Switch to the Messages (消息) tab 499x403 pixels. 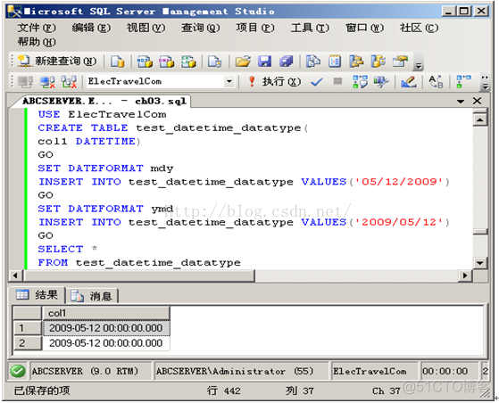click(x=92, y=296)
